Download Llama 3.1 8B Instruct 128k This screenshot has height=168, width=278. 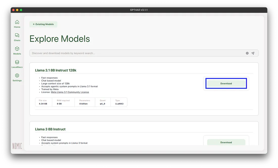226,83
